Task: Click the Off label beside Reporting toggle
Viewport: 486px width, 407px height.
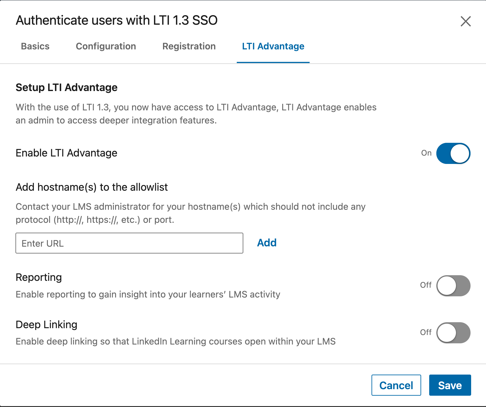Action: click(x=425, y=285)
